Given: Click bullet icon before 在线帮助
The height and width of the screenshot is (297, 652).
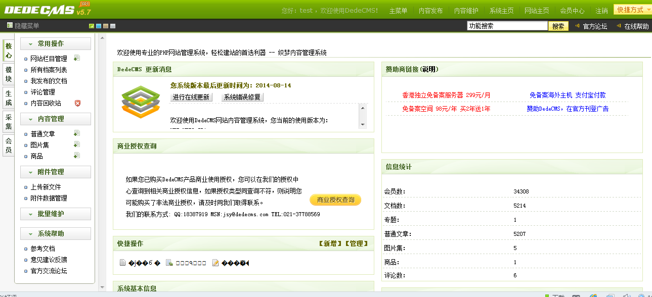Looking at the screenshot, I should [x=619, y=26].
